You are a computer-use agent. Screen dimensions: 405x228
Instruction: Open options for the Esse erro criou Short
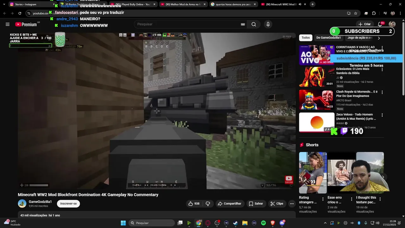pyautogui.click(x=352, y=199)
